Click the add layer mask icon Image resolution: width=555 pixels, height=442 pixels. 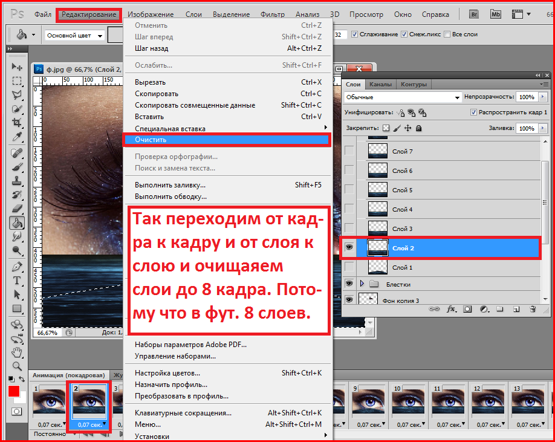point(467,310)
